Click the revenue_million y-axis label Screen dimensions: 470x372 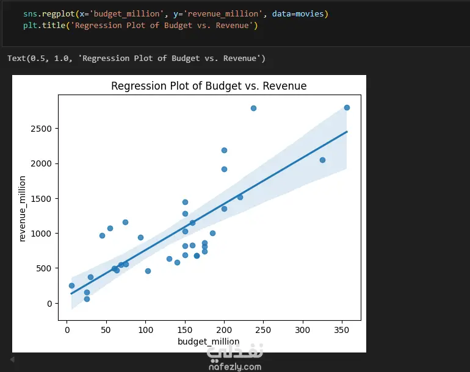(x=23, y=209)
